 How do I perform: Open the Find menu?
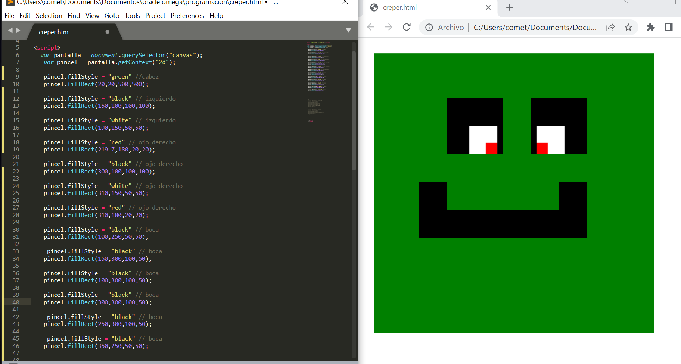pos(74,16)
